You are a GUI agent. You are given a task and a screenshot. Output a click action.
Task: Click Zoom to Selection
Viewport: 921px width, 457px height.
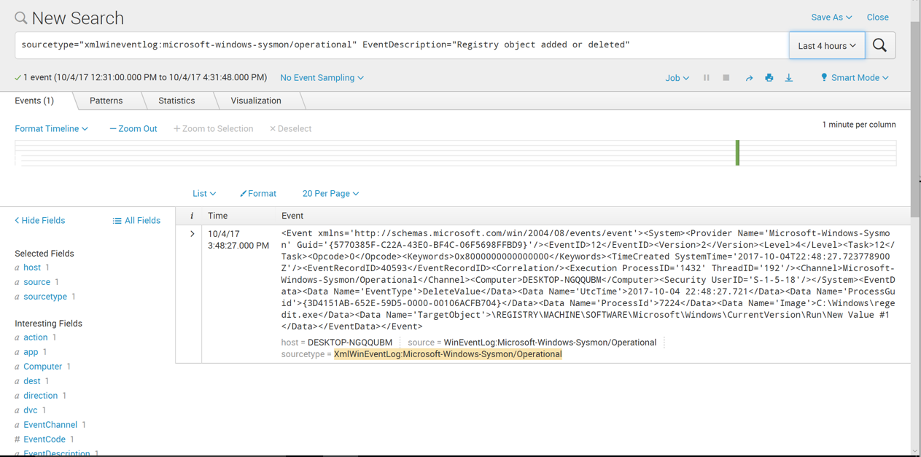pos(213,128)
